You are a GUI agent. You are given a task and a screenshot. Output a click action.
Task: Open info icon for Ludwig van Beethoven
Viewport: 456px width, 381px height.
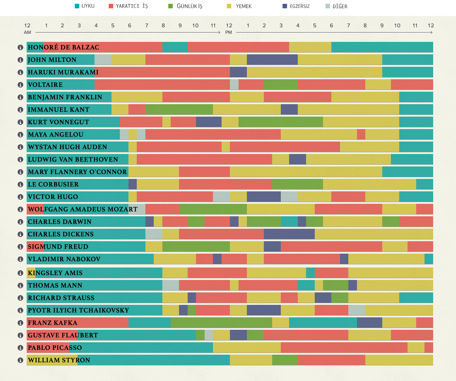click(x=20, y=160)
